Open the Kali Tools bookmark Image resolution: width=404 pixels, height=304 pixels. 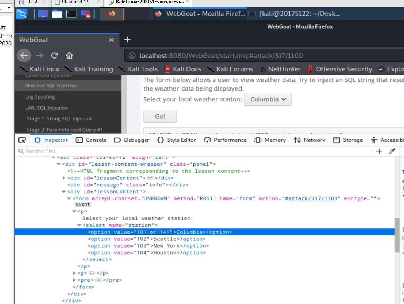click(138, 69)
